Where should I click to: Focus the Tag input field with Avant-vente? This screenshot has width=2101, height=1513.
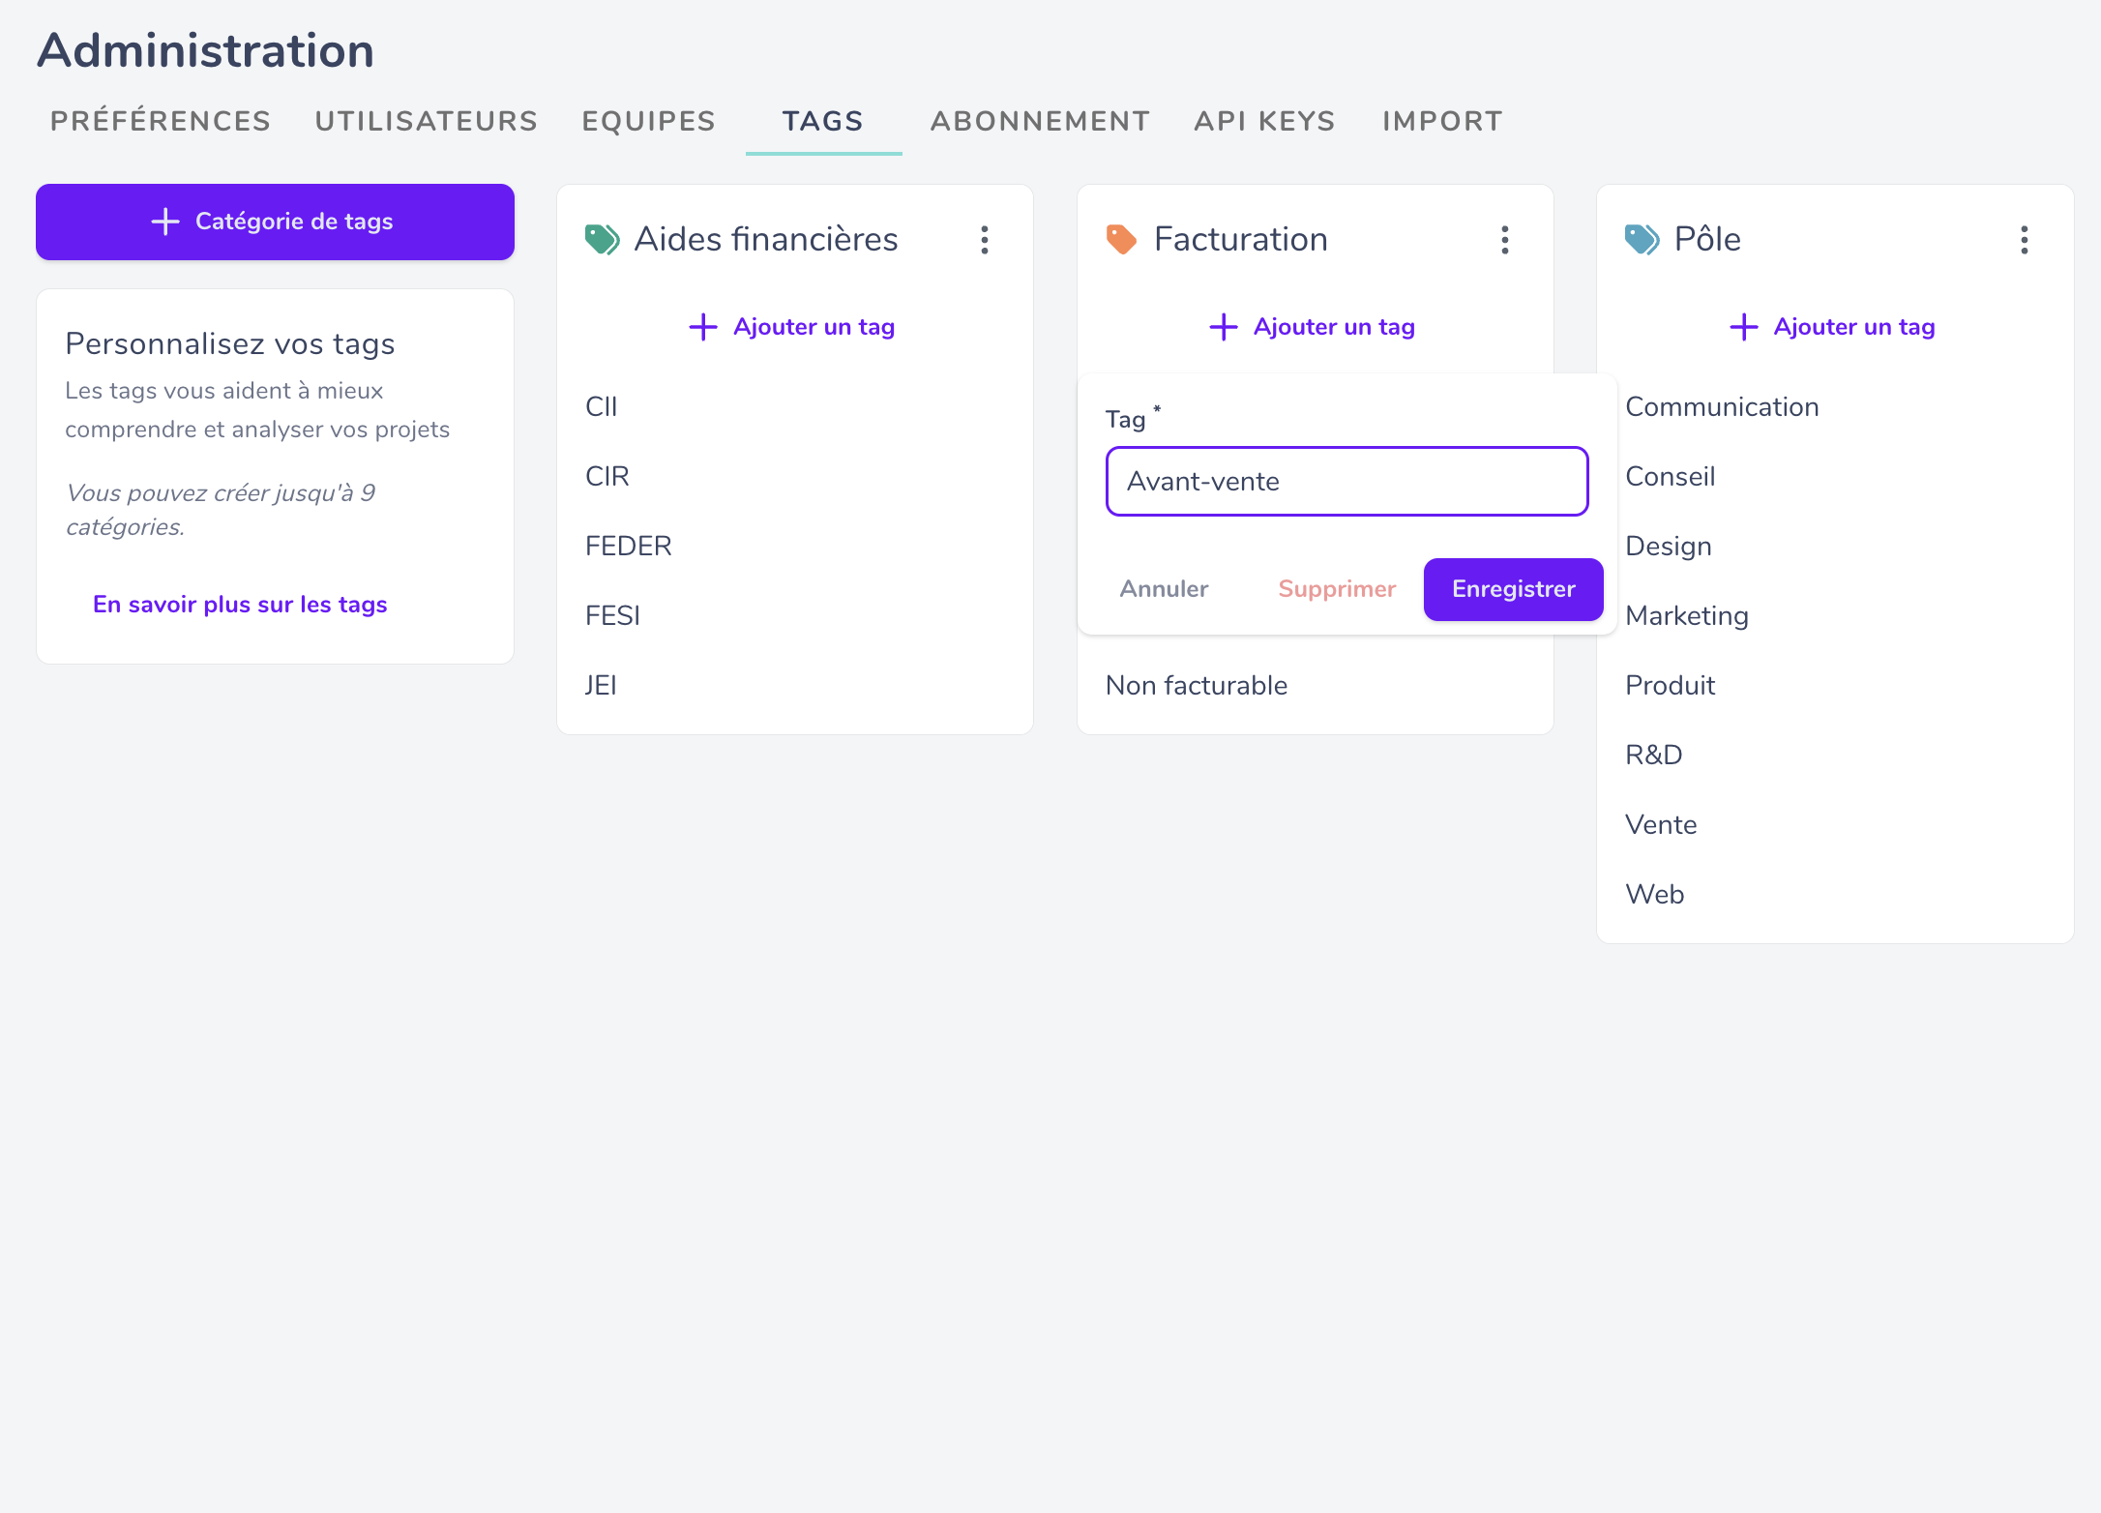pyautogui.click(x=1347, y=481)
